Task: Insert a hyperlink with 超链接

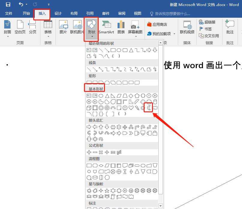Action: (207, 22)
